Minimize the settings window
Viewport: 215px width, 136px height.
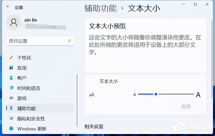[184, 4]
